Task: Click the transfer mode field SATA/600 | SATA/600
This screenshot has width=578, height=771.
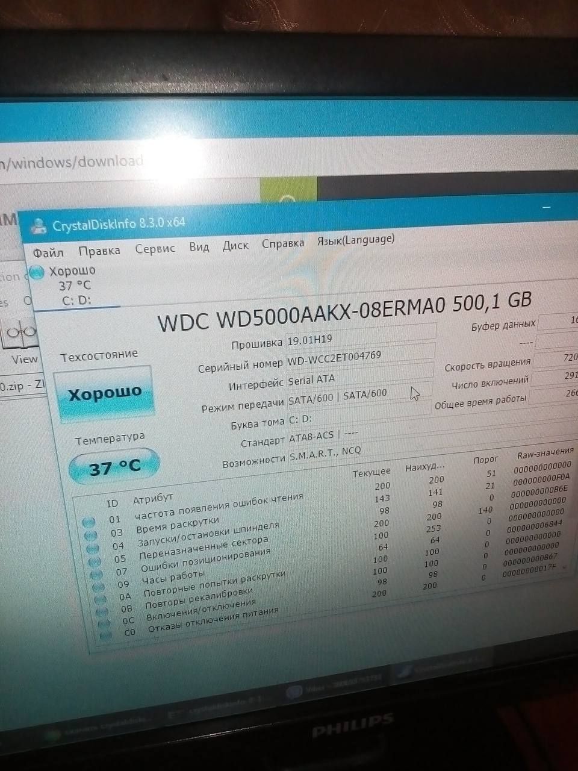Action: (x=359, y=393)
